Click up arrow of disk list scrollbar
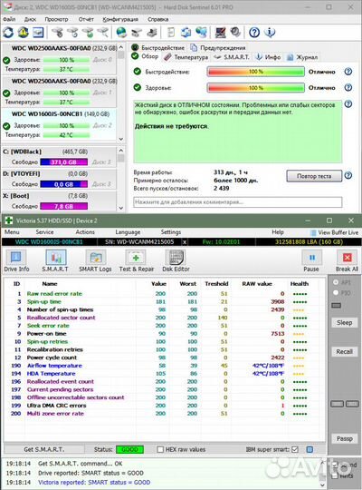 pos(121,47)
